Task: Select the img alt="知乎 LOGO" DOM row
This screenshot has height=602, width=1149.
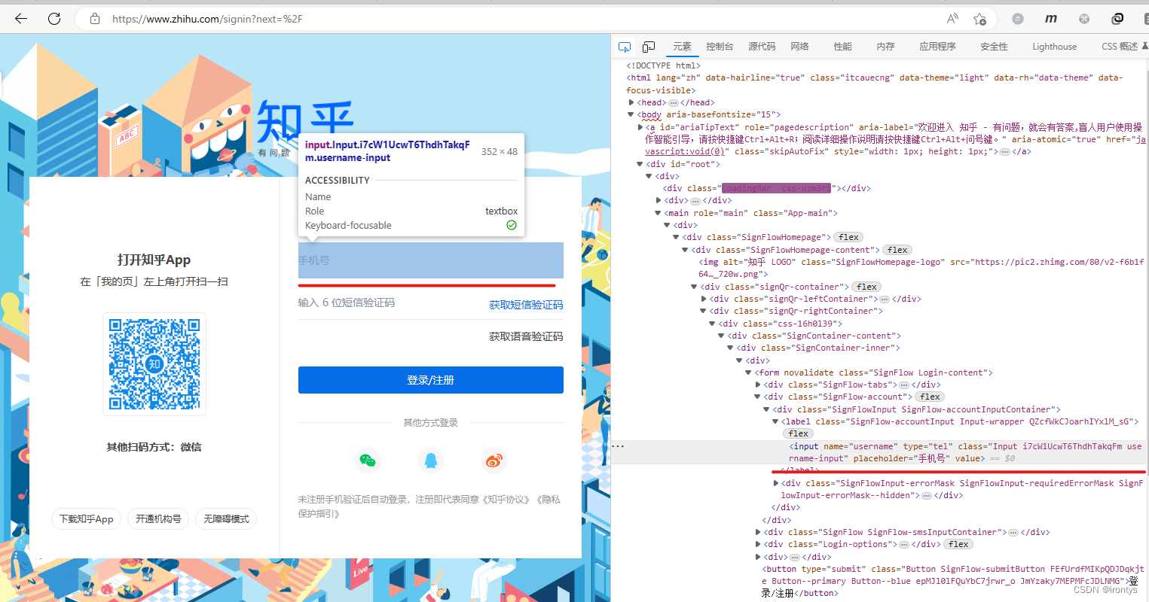Action: click(921, 268)
